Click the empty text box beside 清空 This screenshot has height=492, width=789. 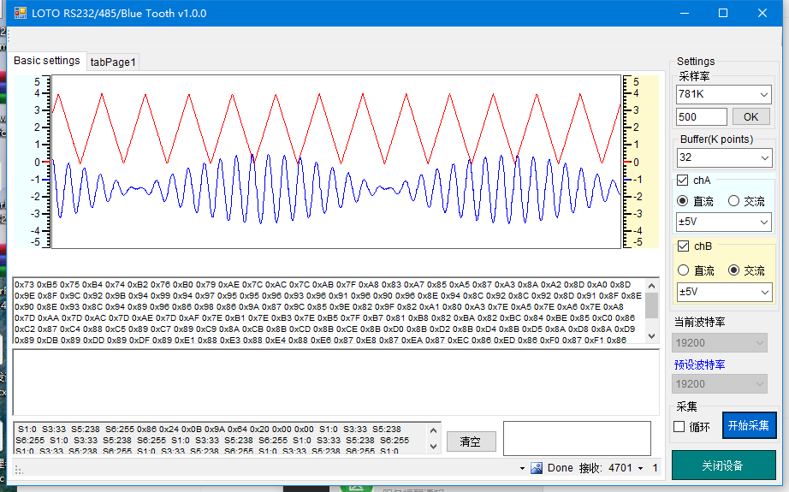click(x=577, y=439)
